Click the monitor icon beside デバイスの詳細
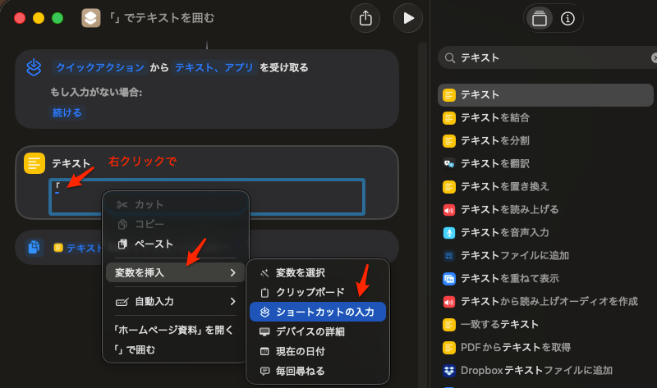 (x=264, y=332)
